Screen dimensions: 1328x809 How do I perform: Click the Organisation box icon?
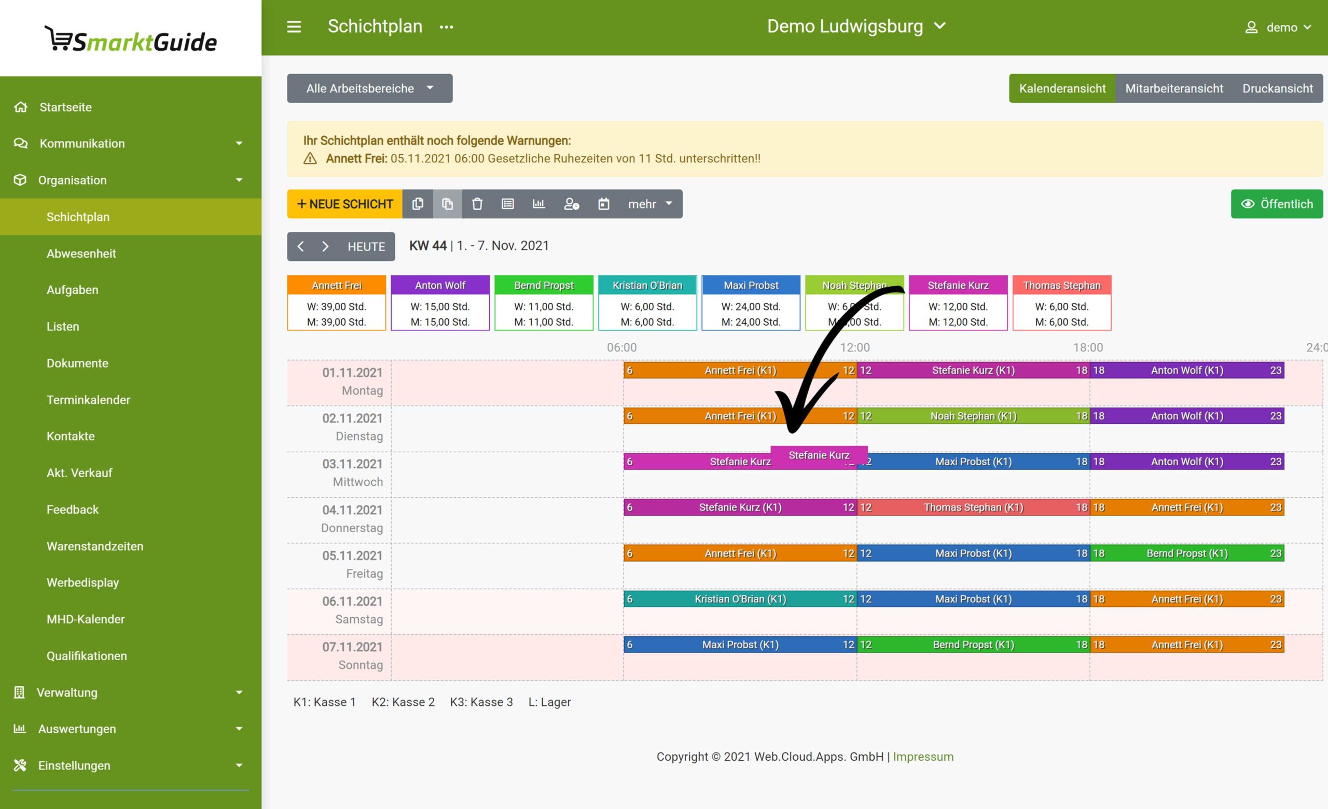(20, 180)
